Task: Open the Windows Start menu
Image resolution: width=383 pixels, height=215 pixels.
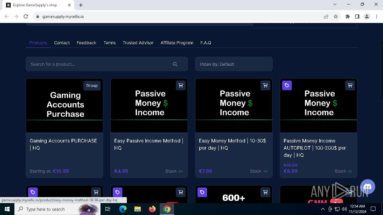Action: (x=7, y=209)
